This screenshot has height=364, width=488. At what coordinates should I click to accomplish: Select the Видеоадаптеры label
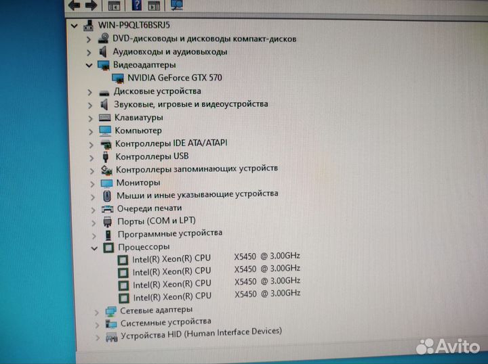point(144,64)
